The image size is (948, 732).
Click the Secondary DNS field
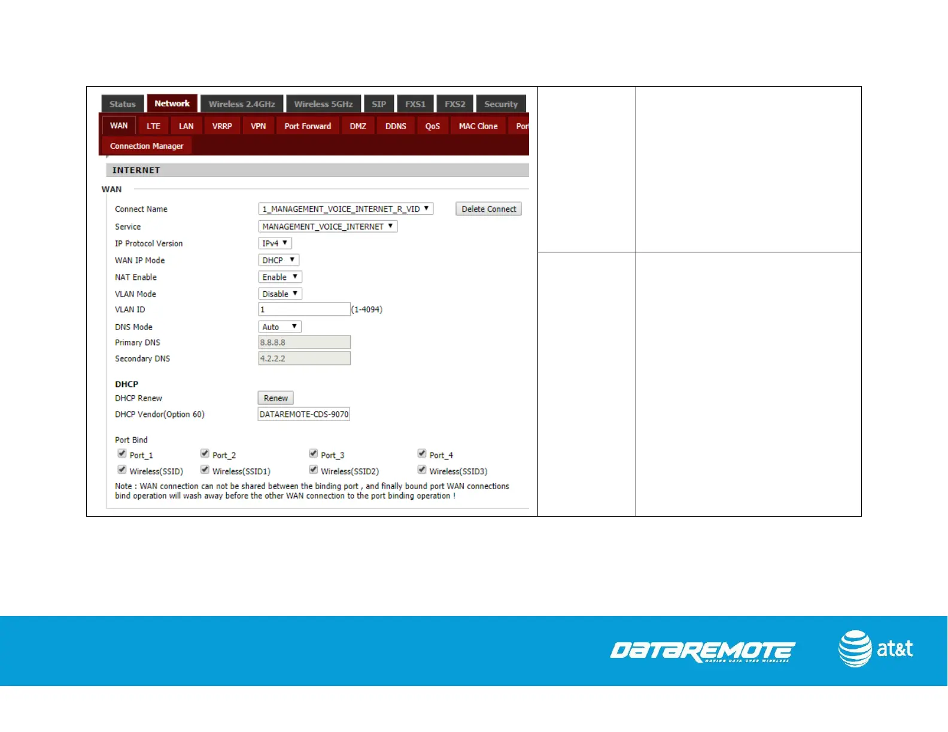(304, 358)
